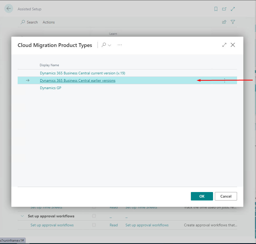
Task: Select Dynamics 365 Business Central current version (v.19)
Action: tap(83, 73)
